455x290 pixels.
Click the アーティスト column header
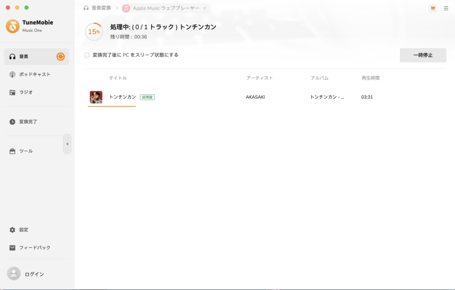tap(259, 78)
